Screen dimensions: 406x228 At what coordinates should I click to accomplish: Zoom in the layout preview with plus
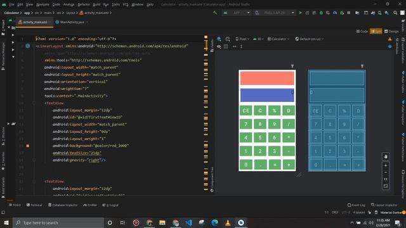(x=386, y=165)
